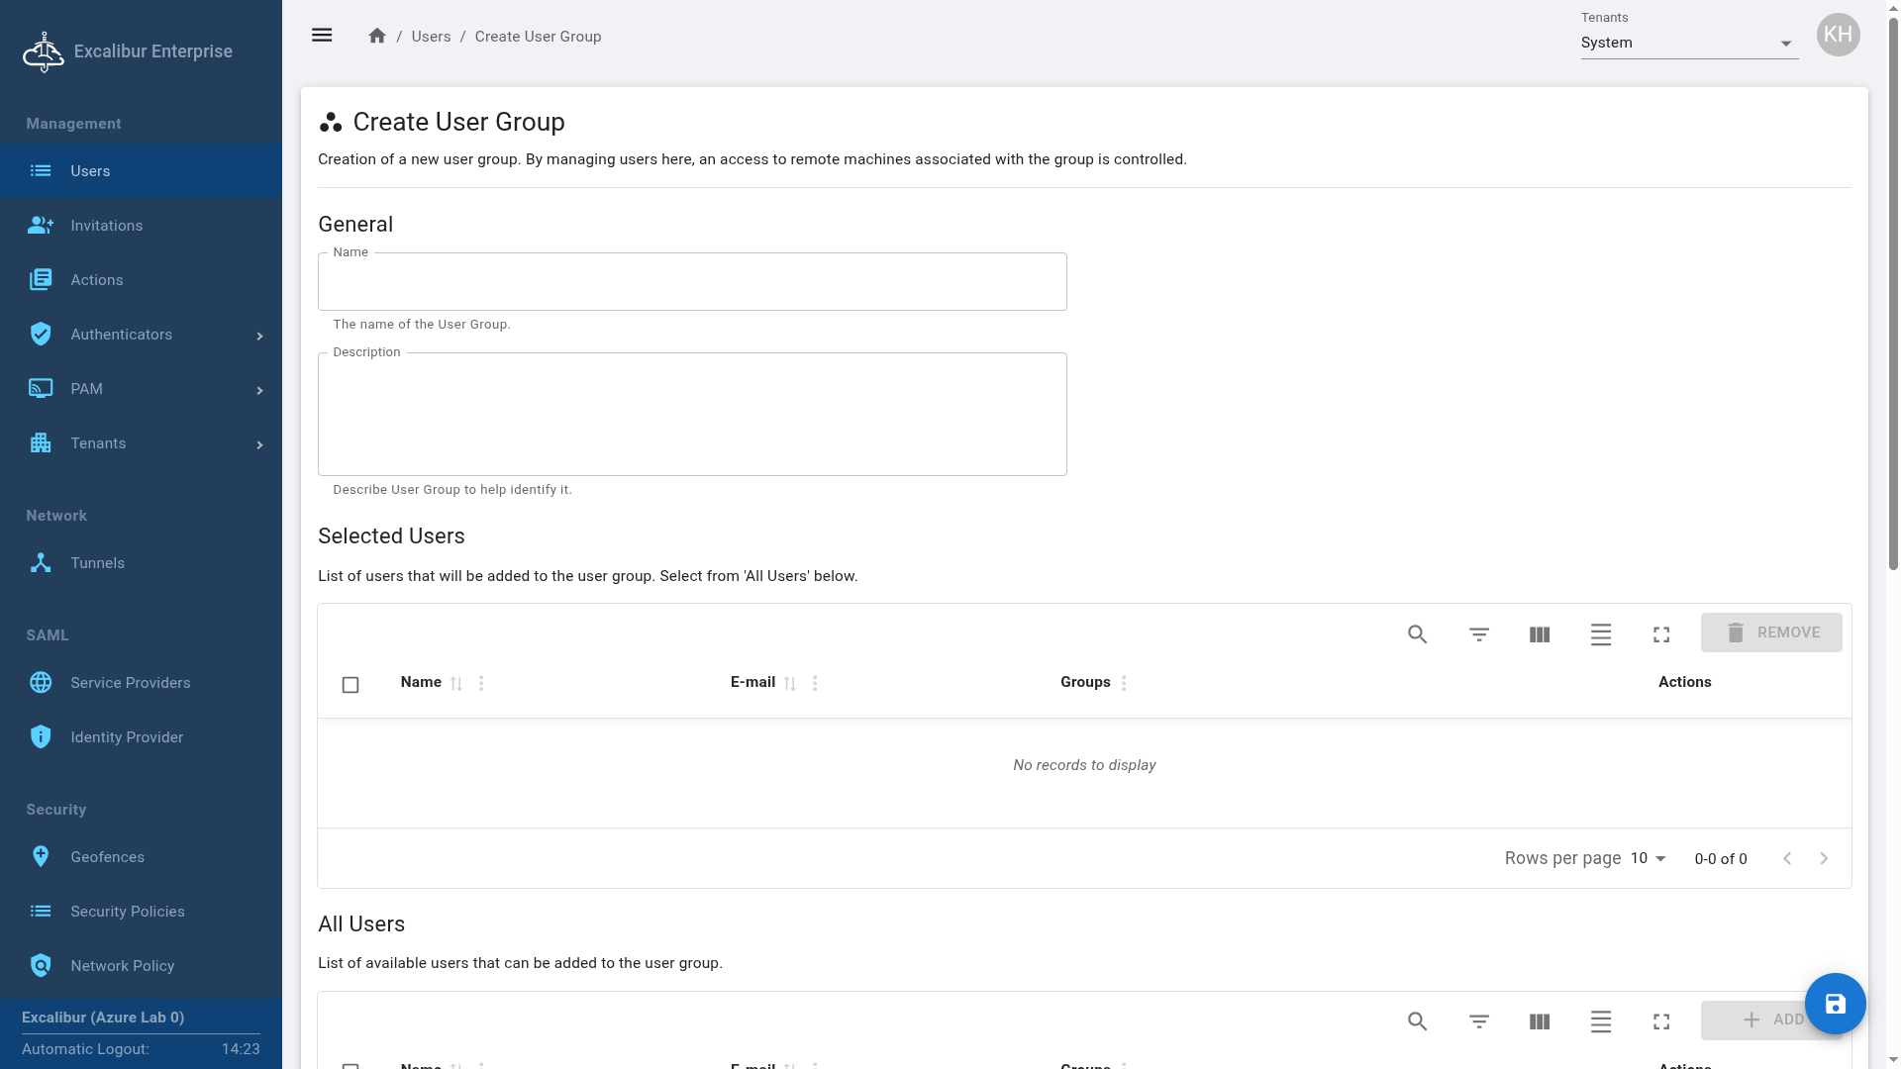Sort Selected Users by E-mail column
This screenshot has width=1901, height=1069.
[x=790, y=683]
